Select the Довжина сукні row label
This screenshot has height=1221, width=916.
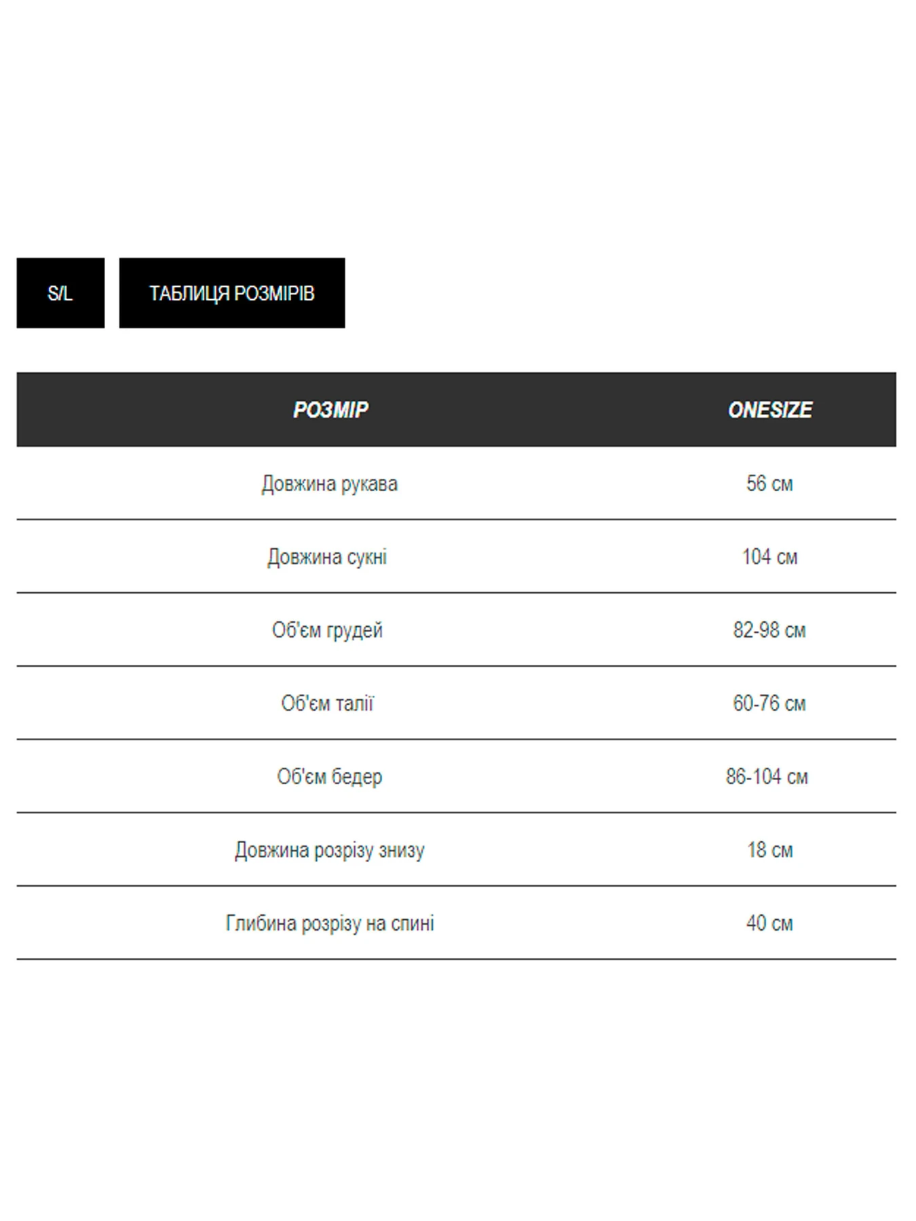coord(327,557)
